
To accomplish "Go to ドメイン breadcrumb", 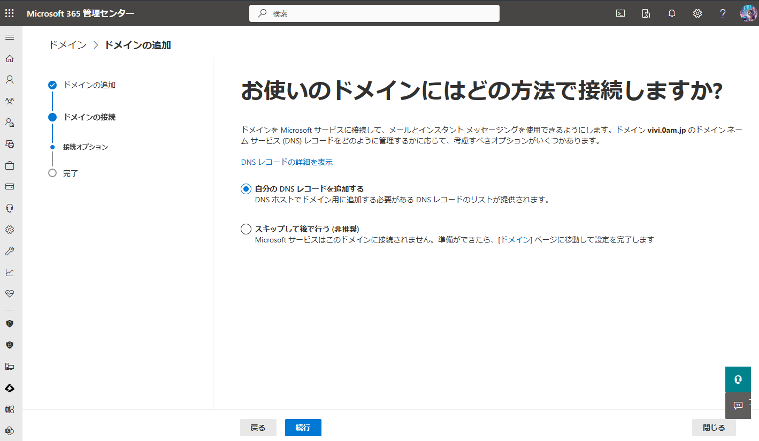I will [67, 45].
